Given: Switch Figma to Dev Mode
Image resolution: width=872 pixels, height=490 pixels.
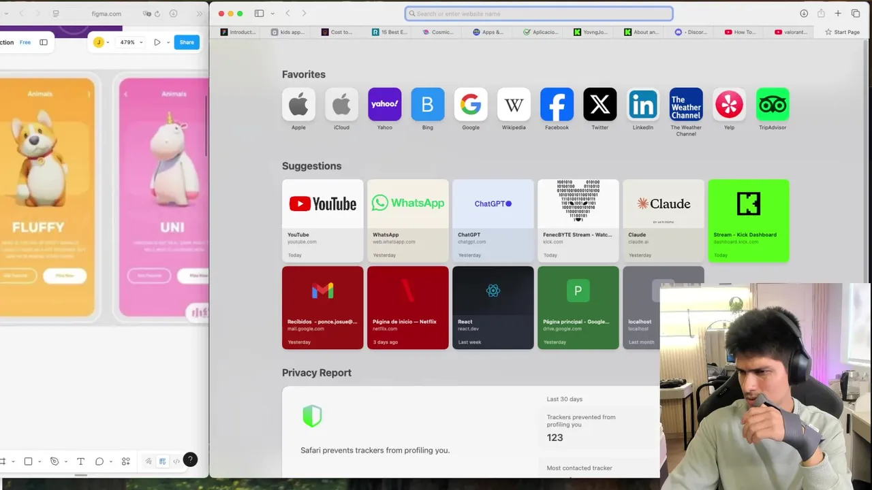Looking at the screenshot, I should [176, 461].
